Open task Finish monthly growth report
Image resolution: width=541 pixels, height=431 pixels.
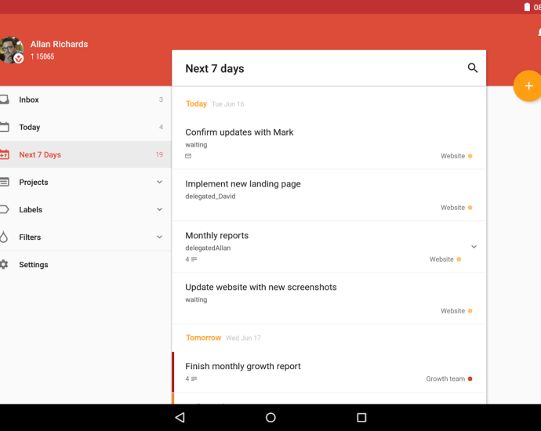(x=329, y=372)
